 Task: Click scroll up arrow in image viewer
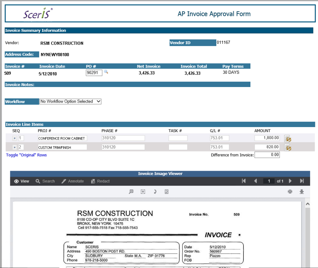pyautogui.click(x=308, y=204)
